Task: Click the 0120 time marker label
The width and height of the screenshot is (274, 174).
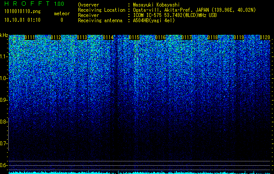Action: [265, 37]
